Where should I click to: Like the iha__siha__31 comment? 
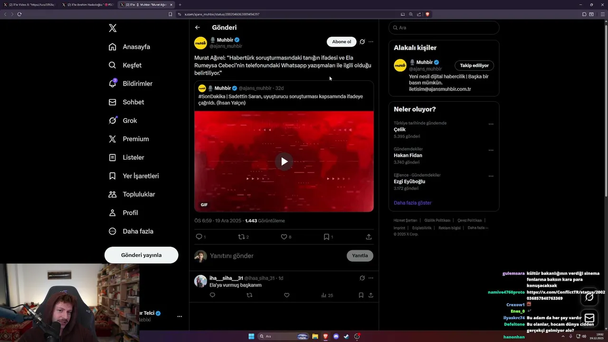coord(286,295)
